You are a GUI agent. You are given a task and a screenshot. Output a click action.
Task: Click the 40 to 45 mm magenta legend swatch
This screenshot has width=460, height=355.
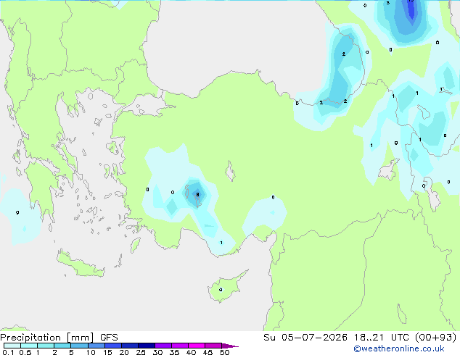tap(197, 346)
